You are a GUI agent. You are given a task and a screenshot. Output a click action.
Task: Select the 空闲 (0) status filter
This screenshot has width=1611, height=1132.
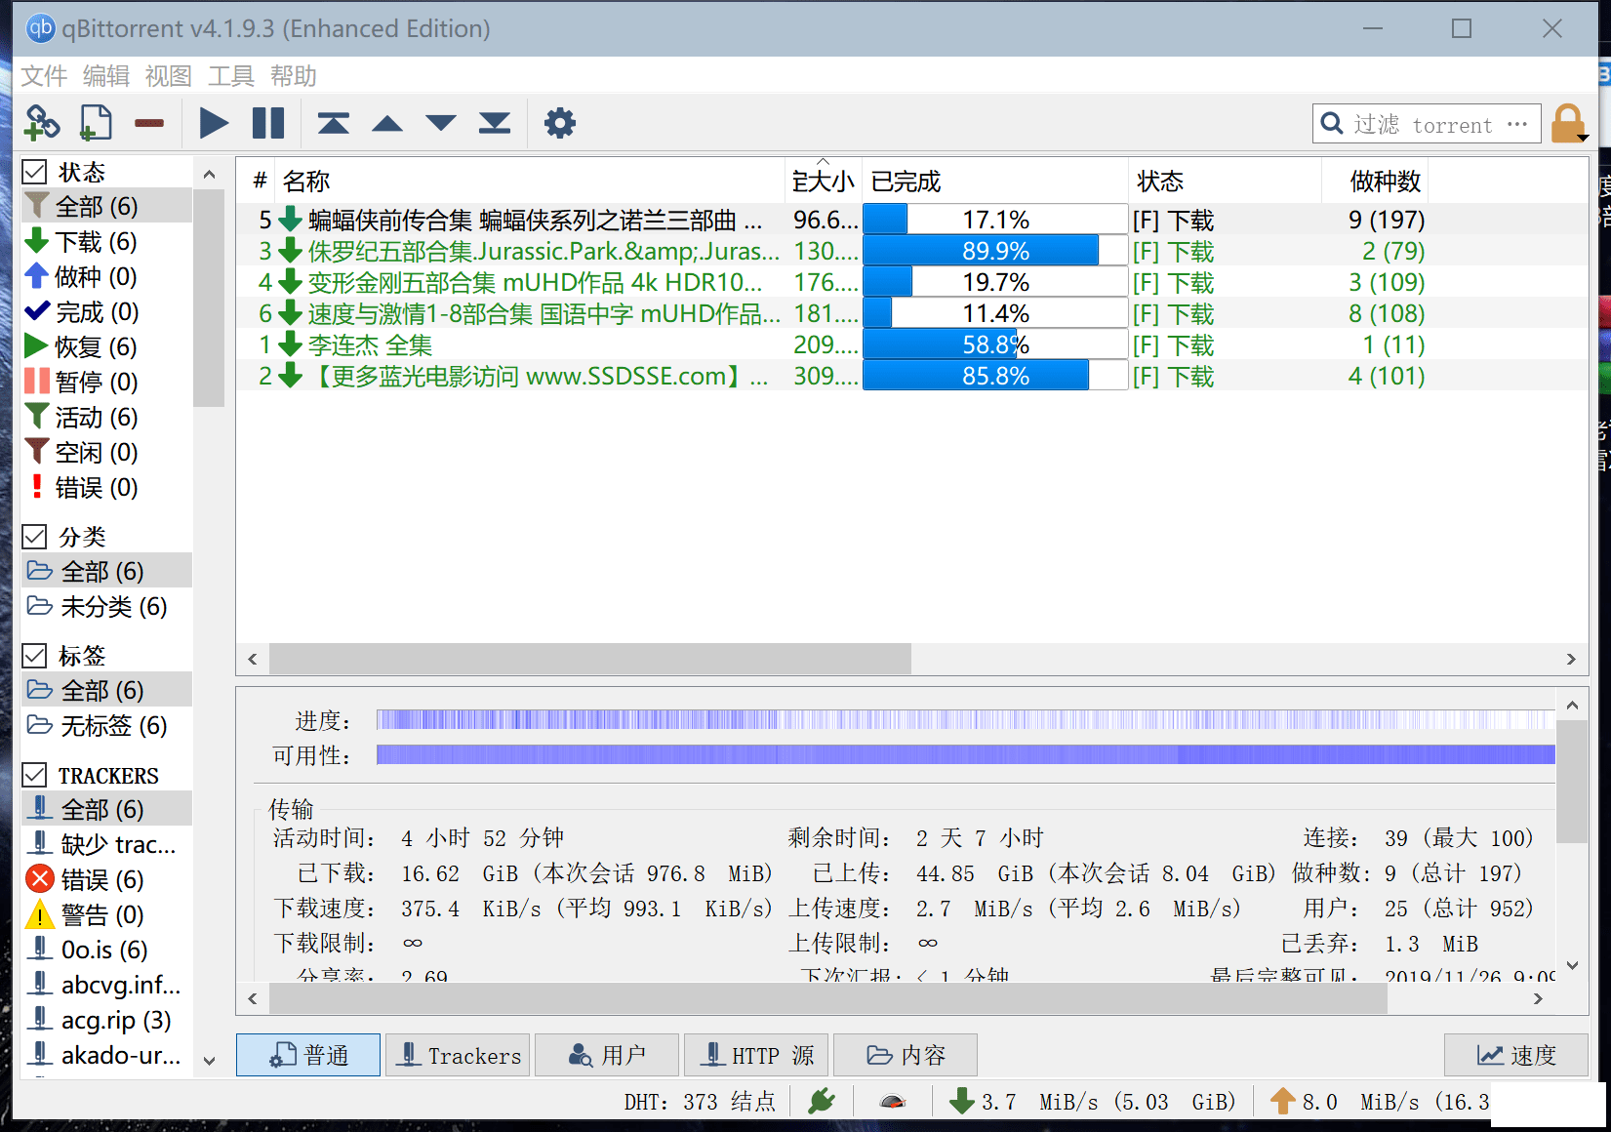[107, 453]
